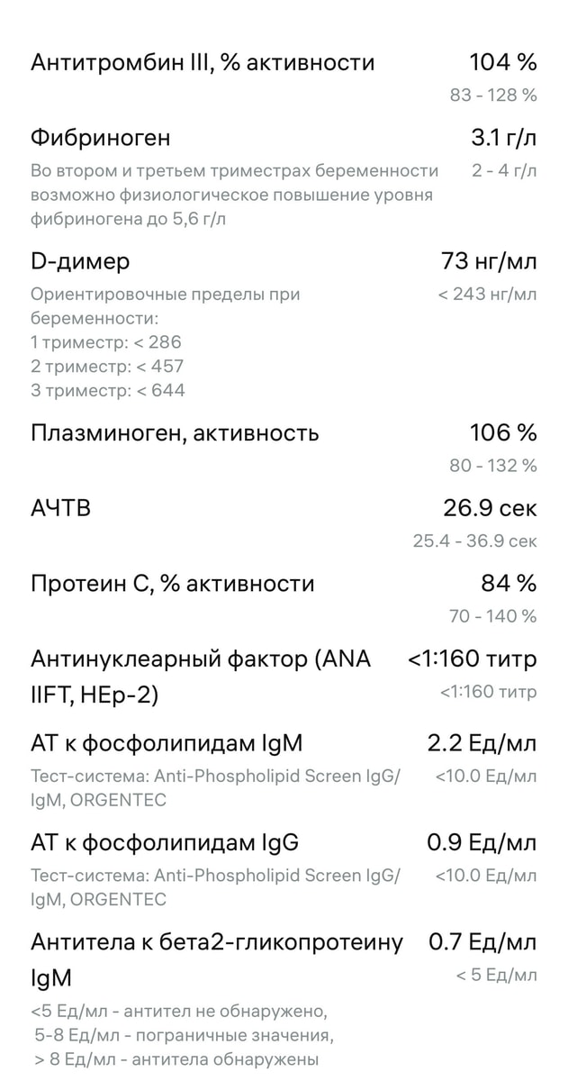Screen dimensions: 568x1081
Task: Tap the 3.1 г/л fibrinogen value
Action: click(504, 139)
